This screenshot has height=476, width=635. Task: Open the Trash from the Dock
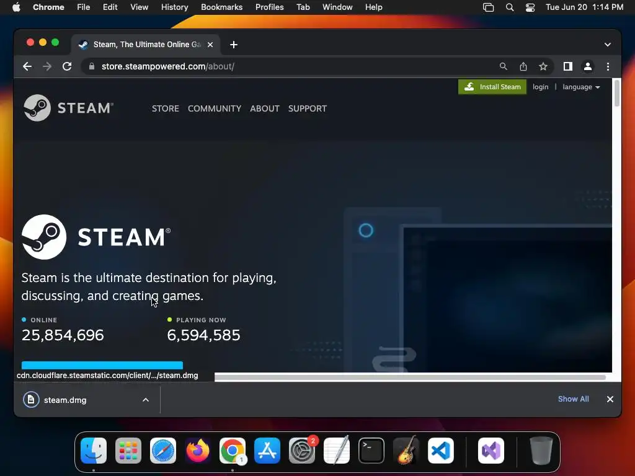pos(541,451)
